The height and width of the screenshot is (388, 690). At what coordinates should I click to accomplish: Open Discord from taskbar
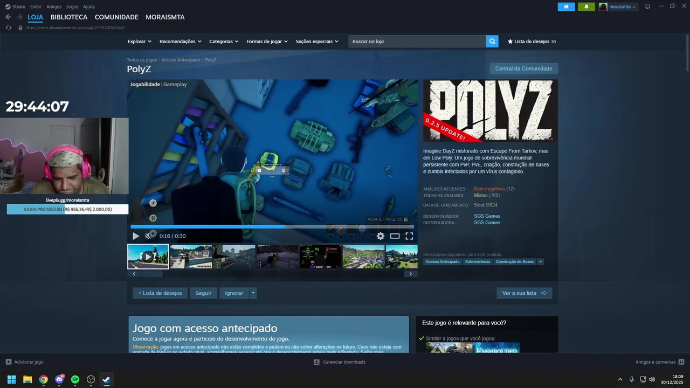(x=59, y=379)
